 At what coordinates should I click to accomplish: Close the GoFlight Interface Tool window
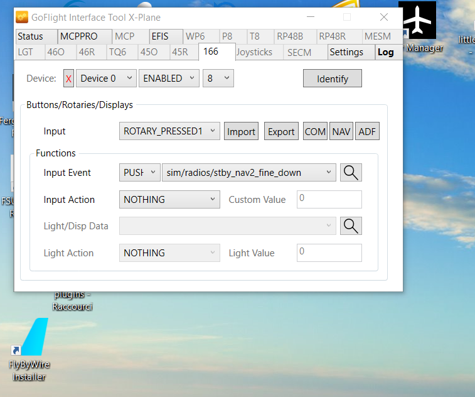[x=384, y=17]
